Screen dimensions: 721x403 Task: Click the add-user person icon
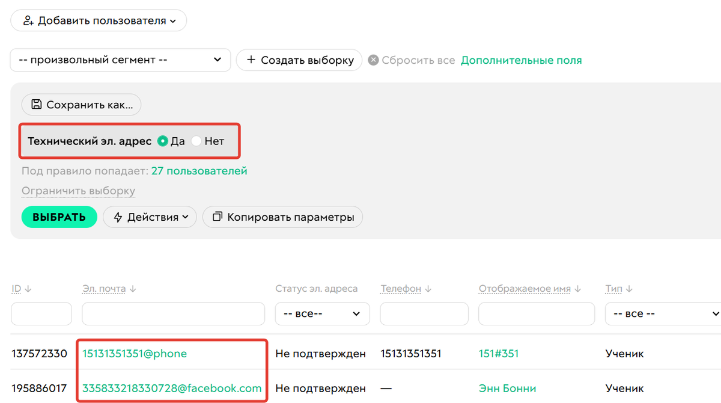pos(28,20)
